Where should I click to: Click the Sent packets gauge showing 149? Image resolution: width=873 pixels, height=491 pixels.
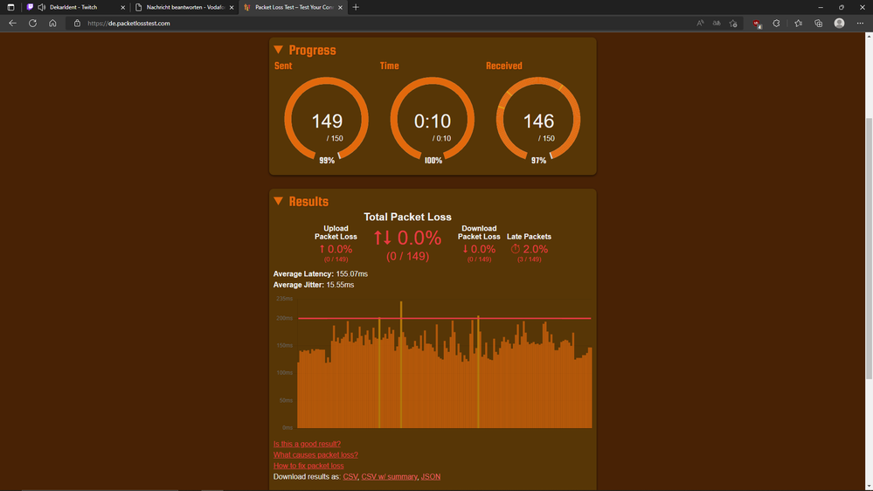pyautogui.click(x=327, y=119)
